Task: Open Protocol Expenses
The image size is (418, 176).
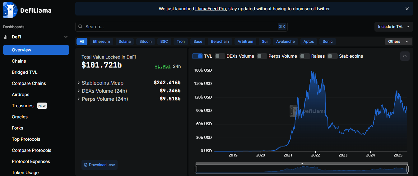Action: [31, 161]
